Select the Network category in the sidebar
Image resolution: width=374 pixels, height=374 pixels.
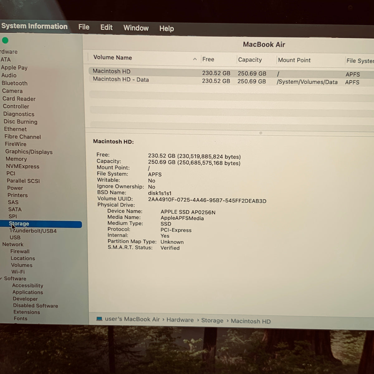(13, 244)
